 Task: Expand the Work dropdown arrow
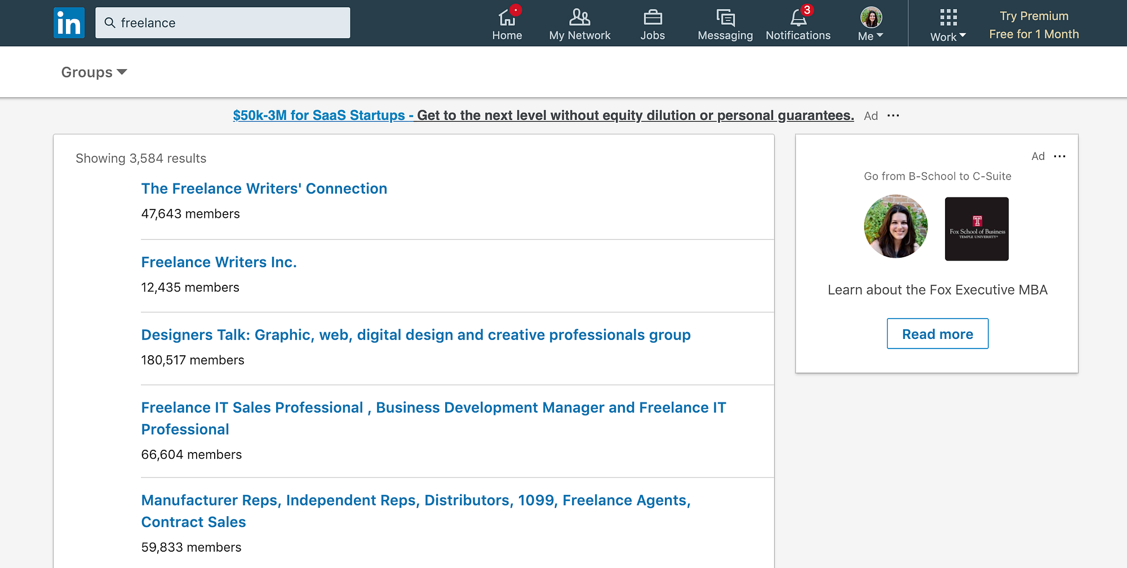[x=962, y=35]
